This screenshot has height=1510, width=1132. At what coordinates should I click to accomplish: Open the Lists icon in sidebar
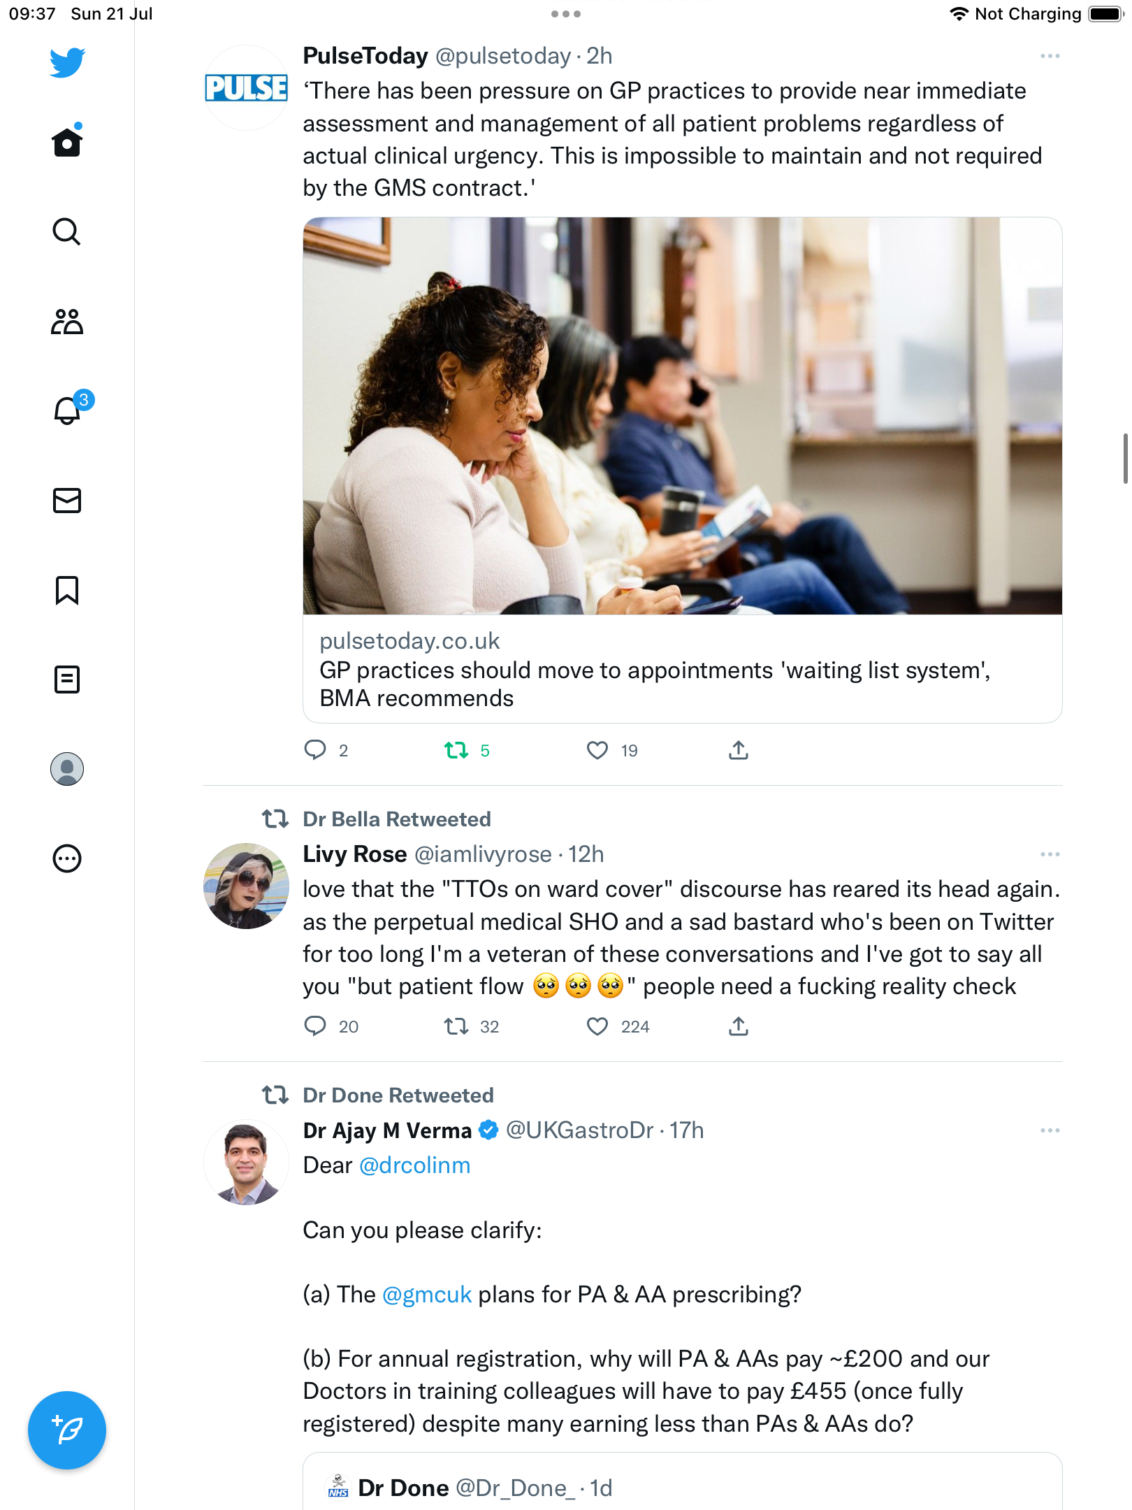pyautogui.click(x=67, y=679)
